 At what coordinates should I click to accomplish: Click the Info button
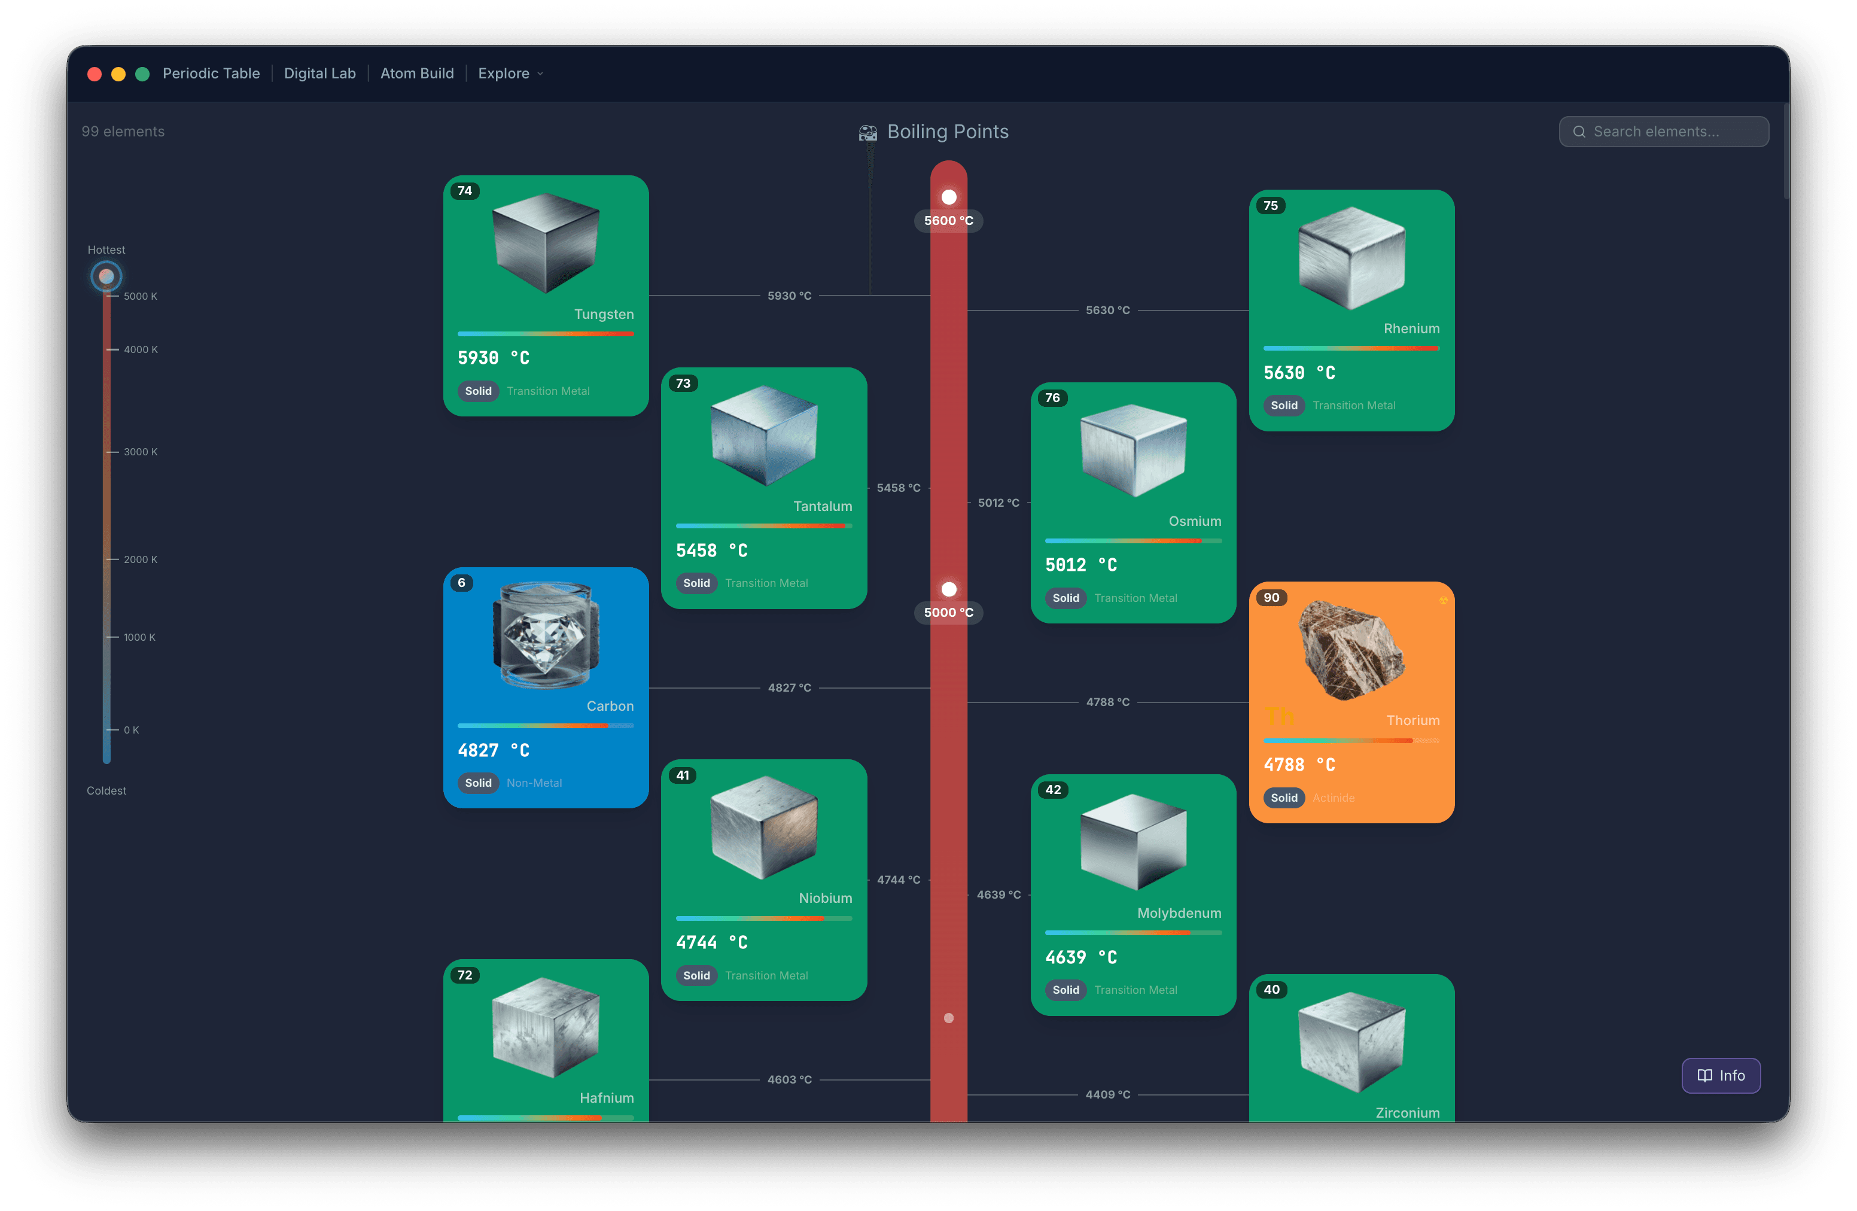coord(1721,1075)
